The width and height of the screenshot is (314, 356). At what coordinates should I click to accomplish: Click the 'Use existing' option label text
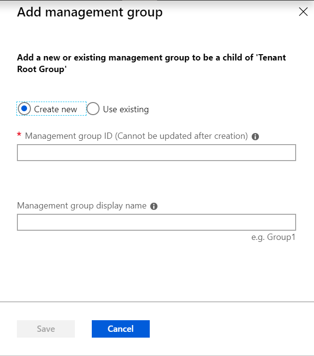click(126, 109)
